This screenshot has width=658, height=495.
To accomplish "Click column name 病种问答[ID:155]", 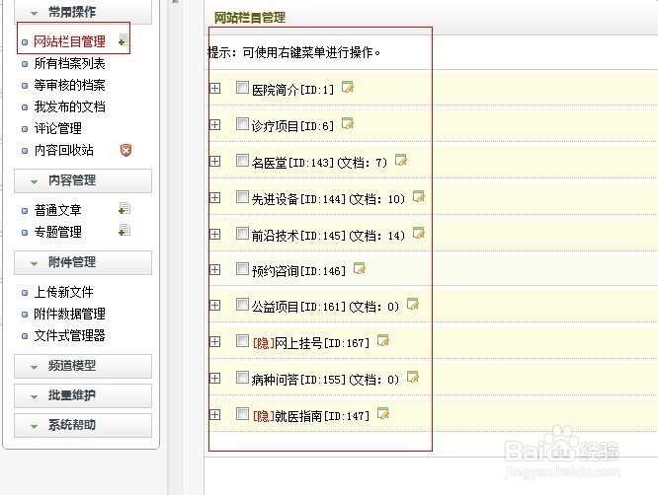I will (x=298, y=380).
